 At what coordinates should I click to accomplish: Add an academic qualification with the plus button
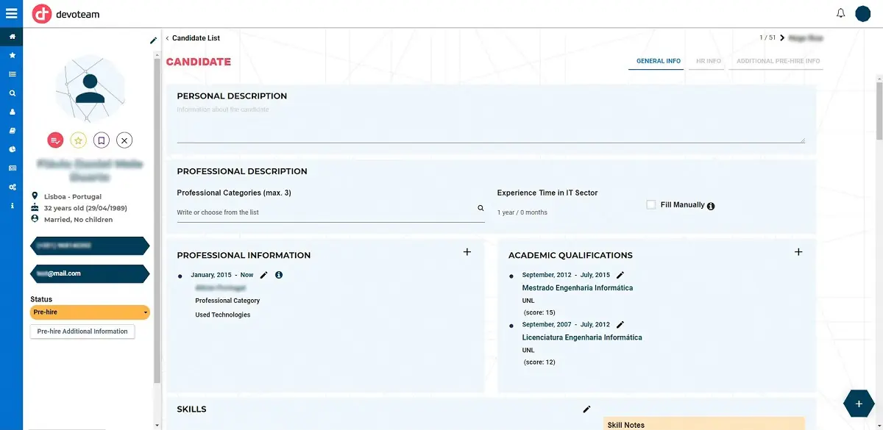coord(798,251)
